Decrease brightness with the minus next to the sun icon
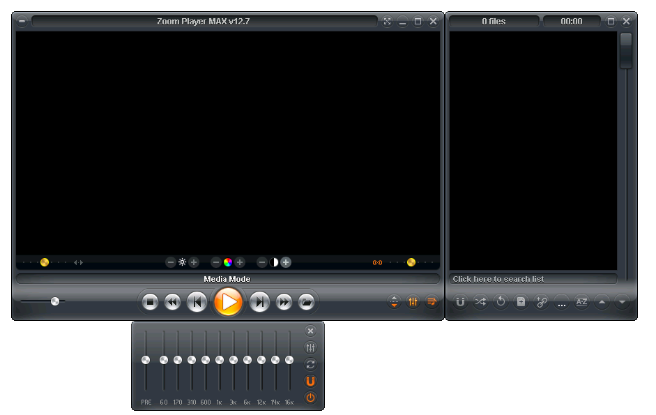This screenshot has width=656, height=415. [x=170, y=262]
